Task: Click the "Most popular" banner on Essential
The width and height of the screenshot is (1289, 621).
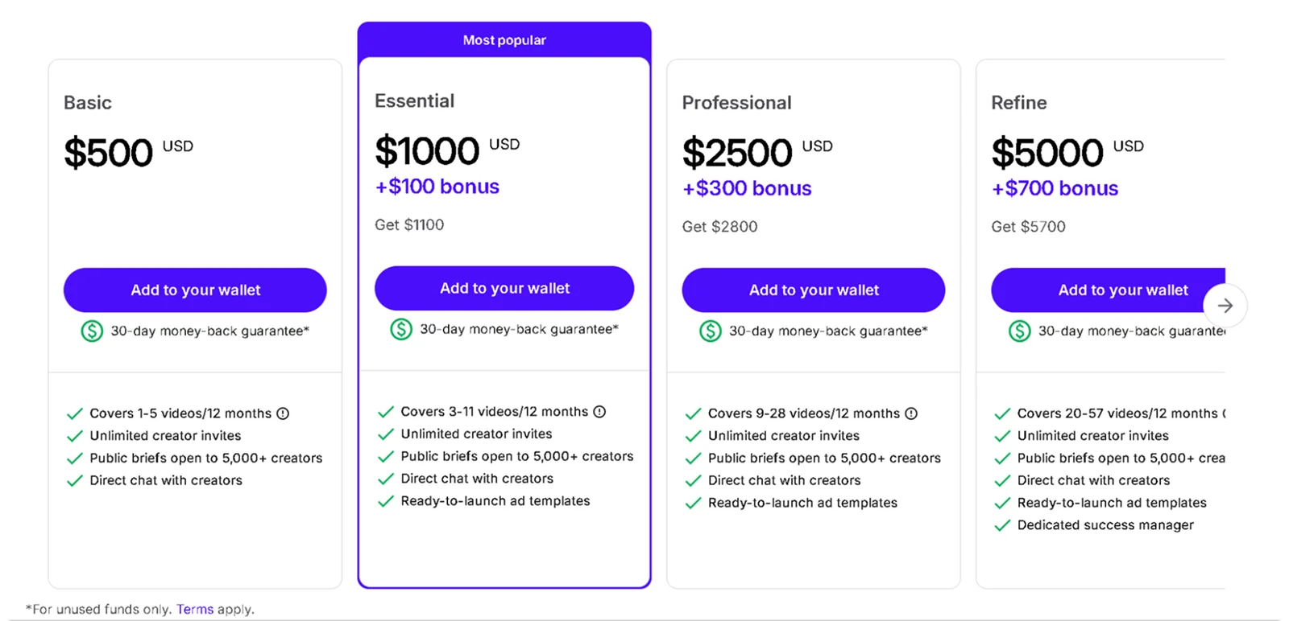Action: click(x=504, y=39)
